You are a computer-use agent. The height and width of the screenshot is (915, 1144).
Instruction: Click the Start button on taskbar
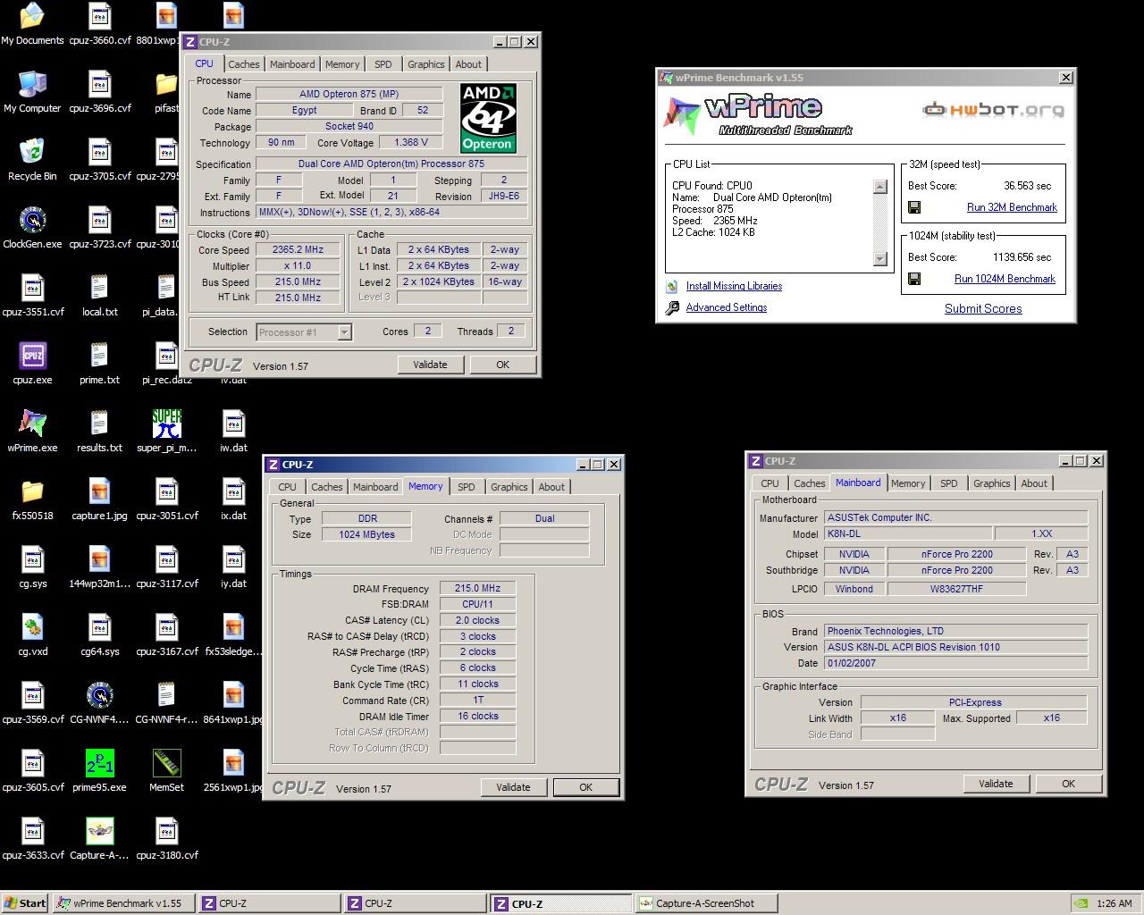point(25,903)
